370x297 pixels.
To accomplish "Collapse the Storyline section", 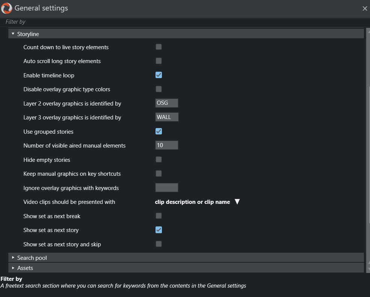I will (x=13, y=34).
